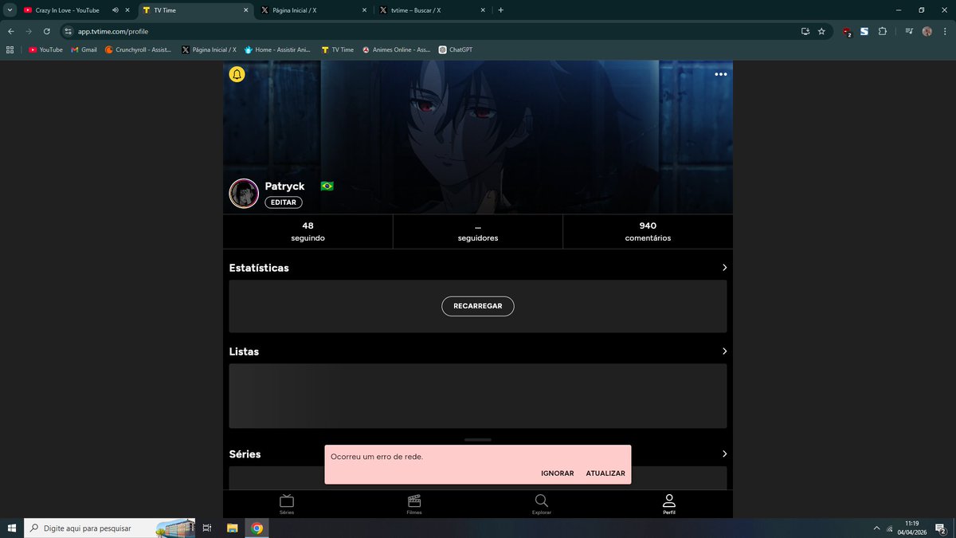Go to the Filmes tab in bottom navigation
The image size is (956, 538).
414,504
